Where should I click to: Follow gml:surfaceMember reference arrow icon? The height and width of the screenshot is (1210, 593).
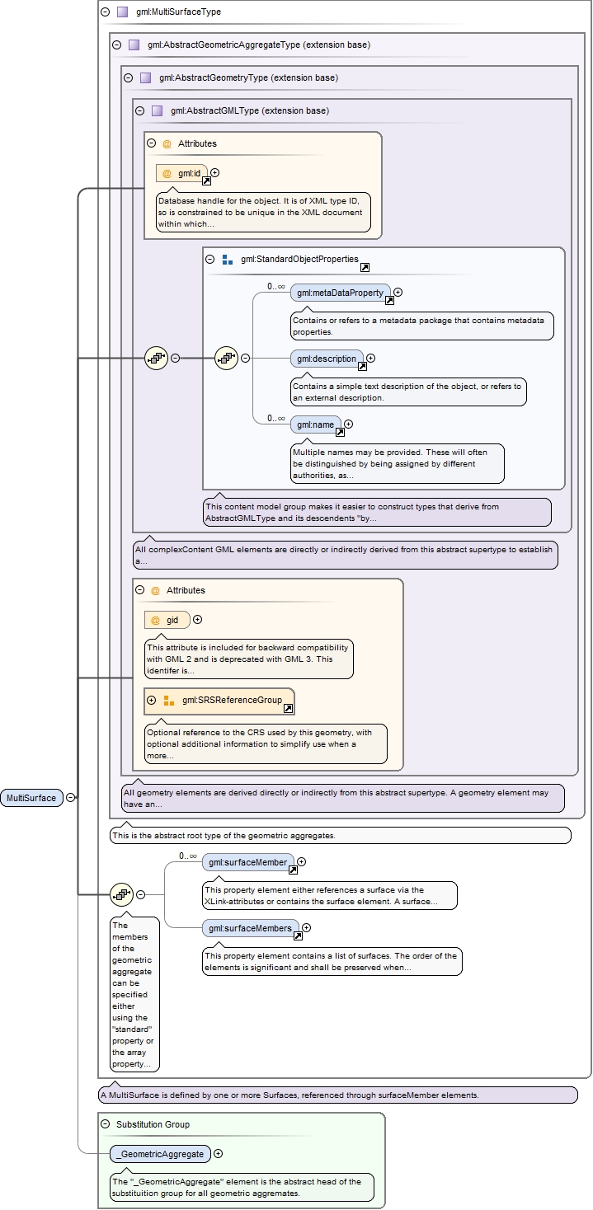tap(293, 870)
